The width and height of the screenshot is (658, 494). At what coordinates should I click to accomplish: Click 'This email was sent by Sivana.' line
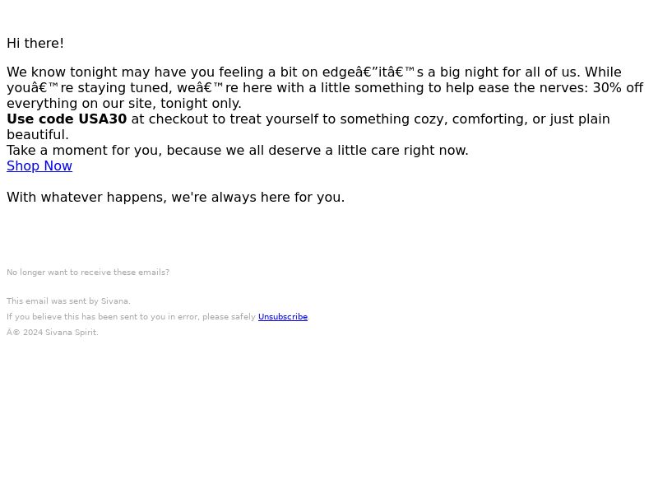(x=68, y=301)
